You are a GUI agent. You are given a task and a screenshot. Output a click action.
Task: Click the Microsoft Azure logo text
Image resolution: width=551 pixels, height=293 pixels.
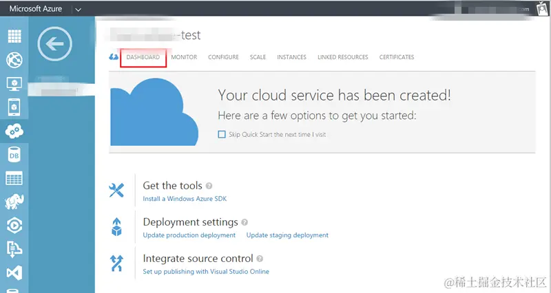(x=36, y=9)
